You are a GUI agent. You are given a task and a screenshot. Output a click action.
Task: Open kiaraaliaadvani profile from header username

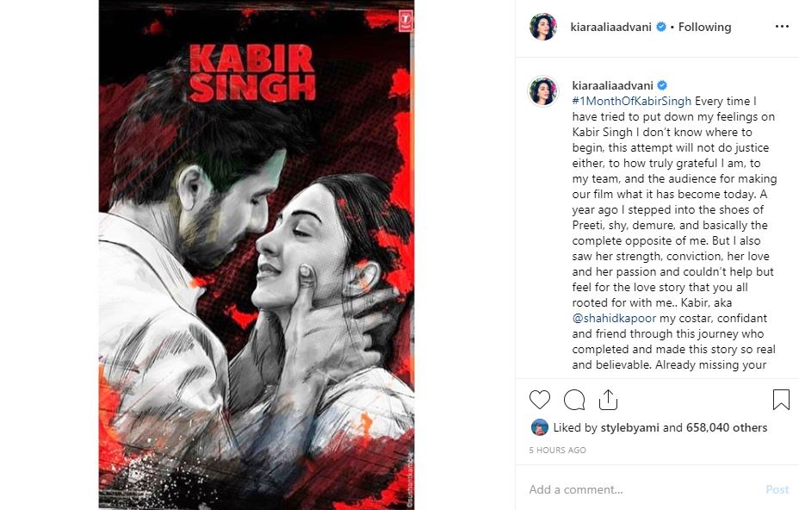[611, 27]
